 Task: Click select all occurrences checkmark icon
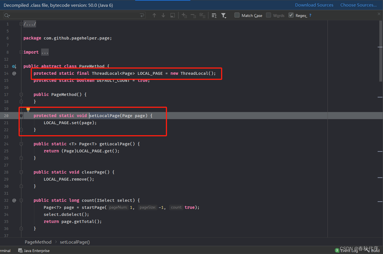(202, 15)
